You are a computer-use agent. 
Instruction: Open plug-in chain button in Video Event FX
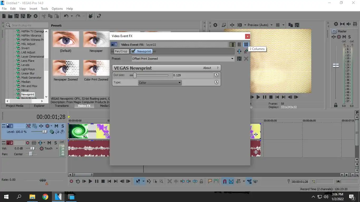point(239,51)
